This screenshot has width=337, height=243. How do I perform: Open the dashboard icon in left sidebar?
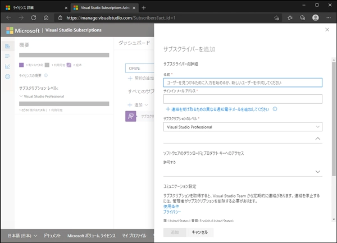point(7,46)
